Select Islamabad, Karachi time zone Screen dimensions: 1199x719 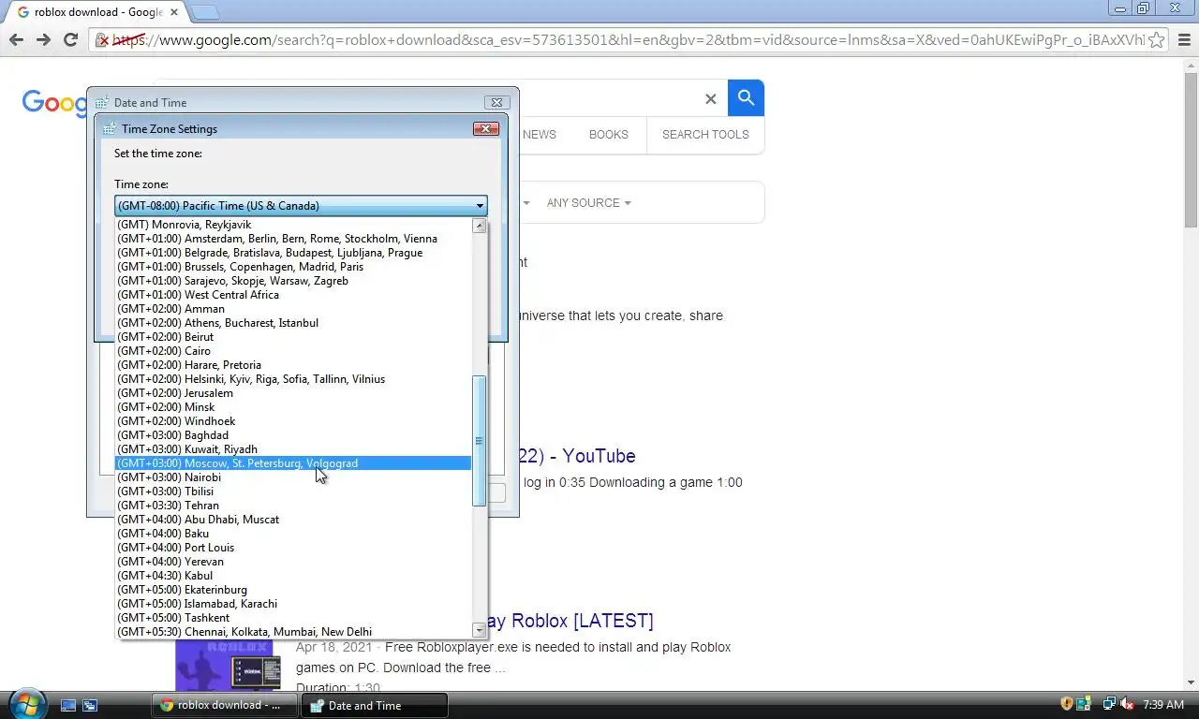293,604
